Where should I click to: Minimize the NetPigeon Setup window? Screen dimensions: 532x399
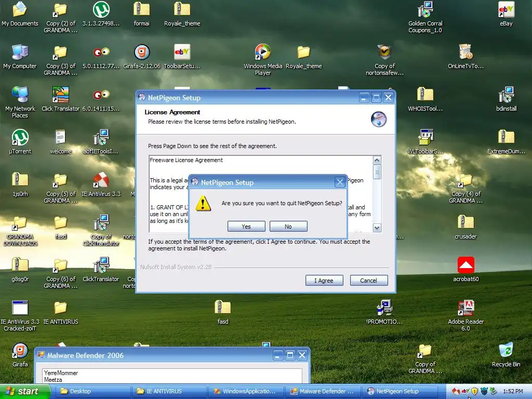coord(364,98)
